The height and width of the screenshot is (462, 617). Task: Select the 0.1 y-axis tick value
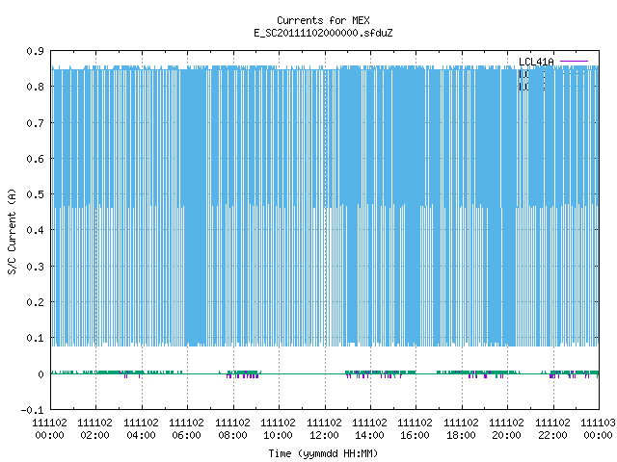click(x=35, y=338)
